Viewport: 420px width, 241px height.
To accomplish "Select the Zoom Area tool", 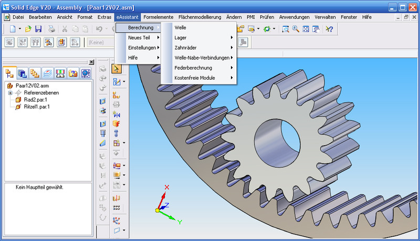I will point(286,29).
